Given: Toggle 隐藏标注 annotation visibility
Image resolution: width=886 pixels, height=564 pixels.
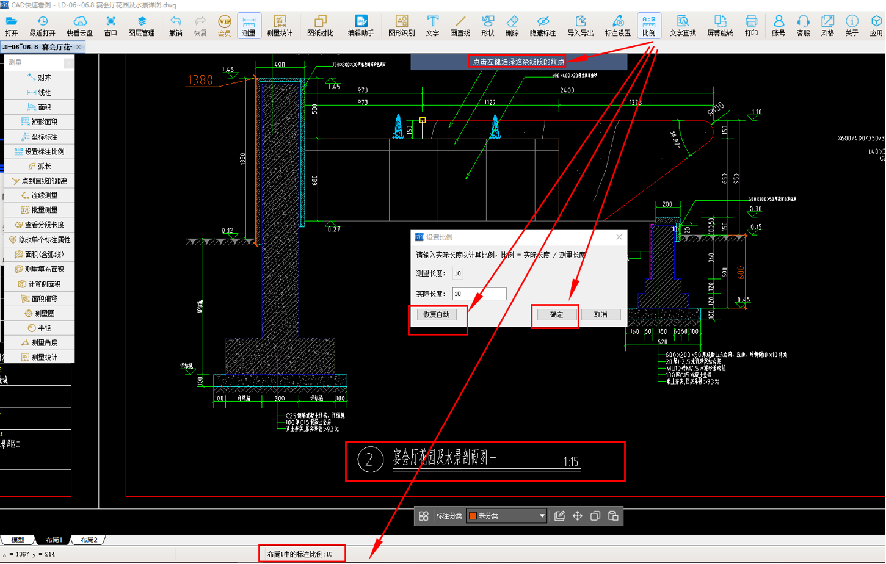Looking at the screenshot, I should coord(543,26).
